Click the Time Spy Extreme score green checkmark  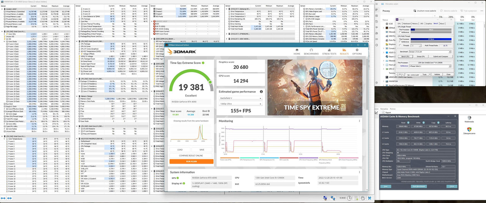(203, 63)
